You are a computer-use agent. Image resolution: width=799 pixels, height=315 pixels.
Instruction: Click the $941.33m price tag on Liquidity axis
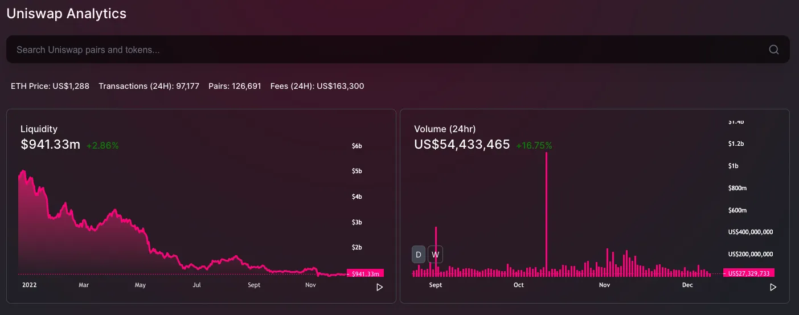(366, 274)
